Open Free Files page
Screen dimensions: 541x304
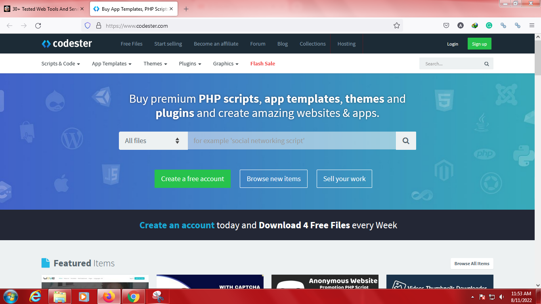coord(132,44)
